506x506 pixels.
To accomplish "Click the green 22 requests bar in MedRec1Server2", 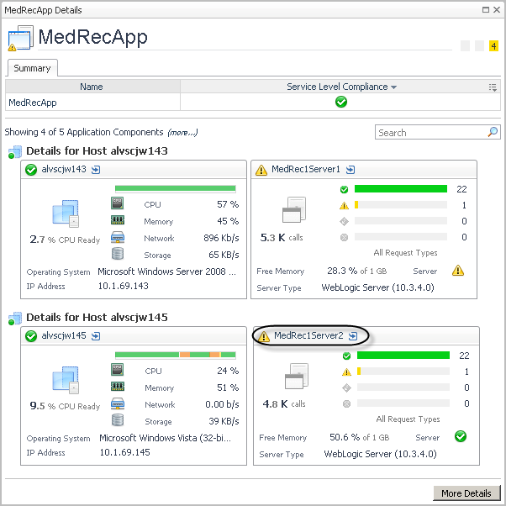I will [403, 356].
